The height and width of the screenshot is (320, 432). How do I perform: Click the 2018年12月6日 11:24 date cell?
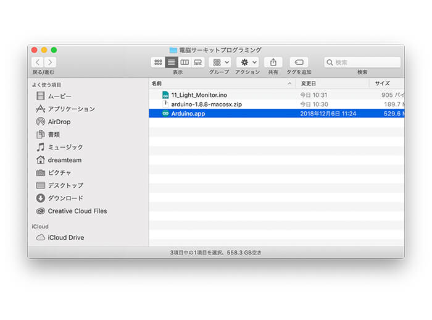[x=328, y=114]
